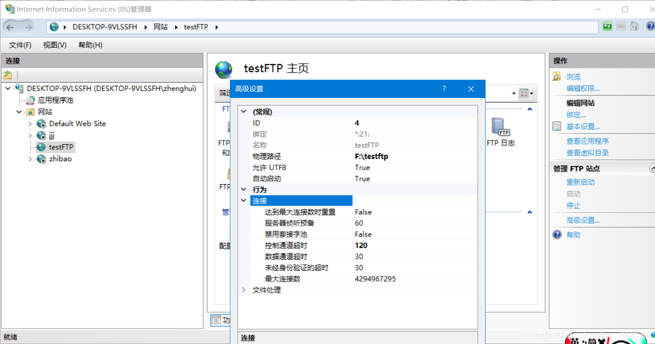Click the globe icon in the address bar
The image size is (655, 344).
point(54,27)
